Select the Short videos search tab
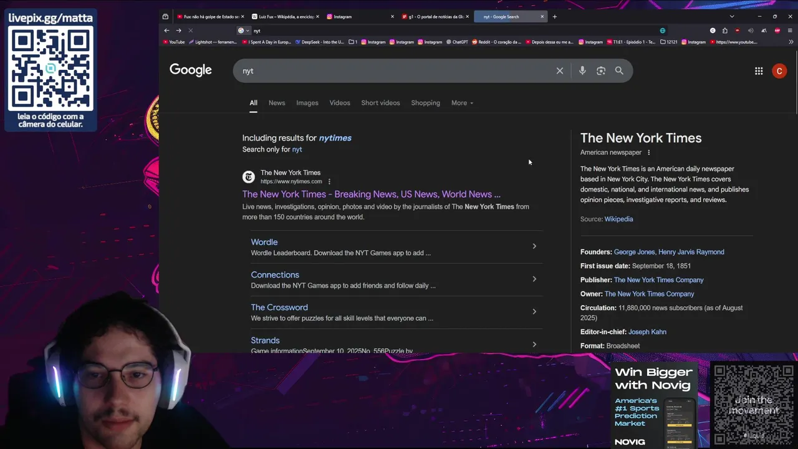Screen dimensions: 798x449 (x=380, y=103)
